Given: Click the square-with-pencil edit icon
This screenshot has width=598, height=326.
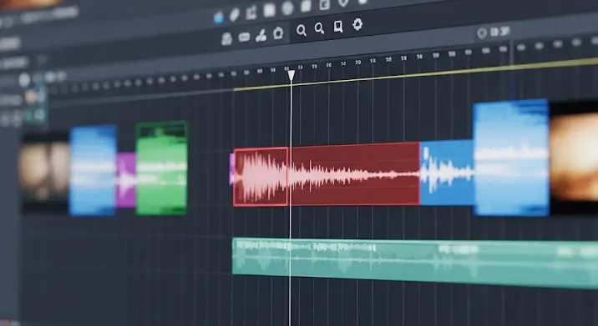Looking at the screenshot, I should (x=251, y=13).
